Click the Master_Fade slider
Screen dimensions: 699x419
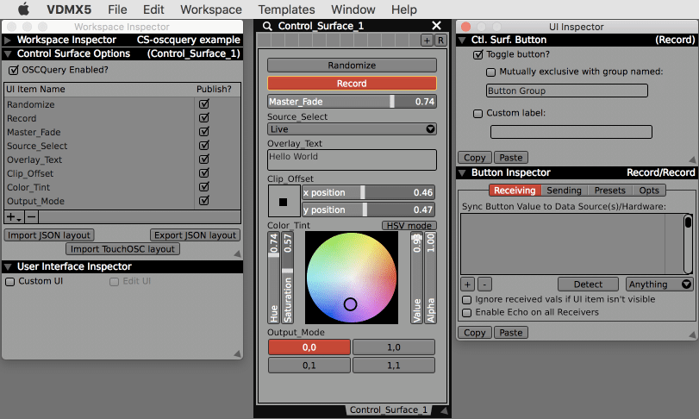[352, 102]
